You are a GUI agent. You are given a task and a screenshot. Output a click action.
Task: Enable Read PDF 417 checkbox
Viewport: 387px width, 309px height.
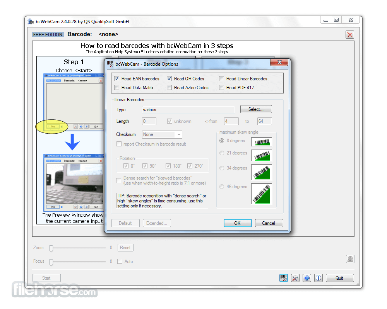point(222,88)
